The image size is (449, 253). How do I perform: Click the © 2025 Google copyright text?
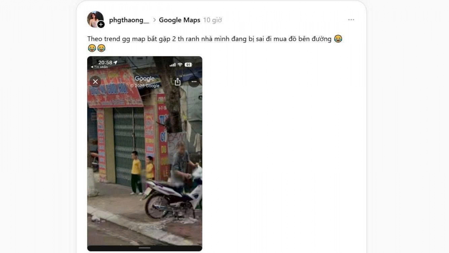[x=145, y=86]
